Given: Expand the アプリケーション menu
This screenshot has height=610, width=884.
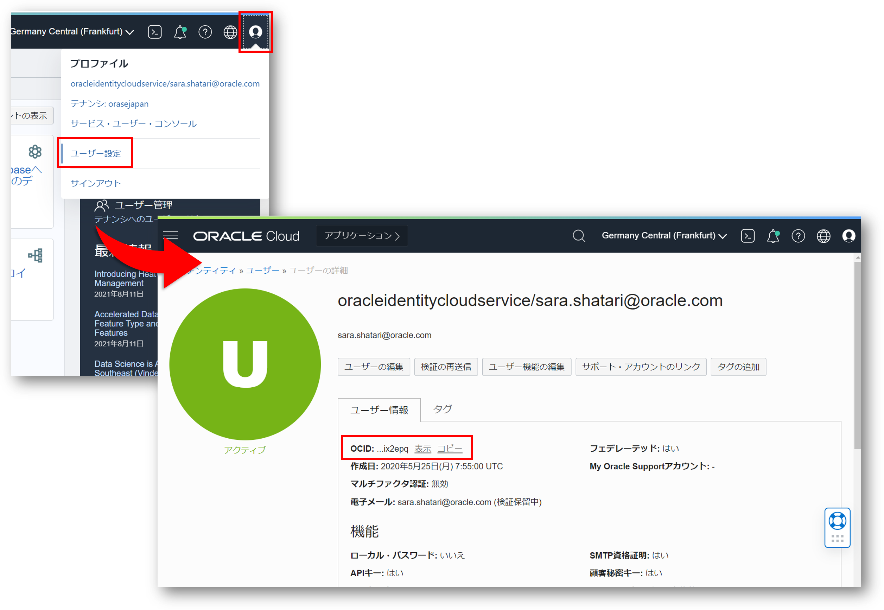Looking at the screenshot, I should (362, 235).
